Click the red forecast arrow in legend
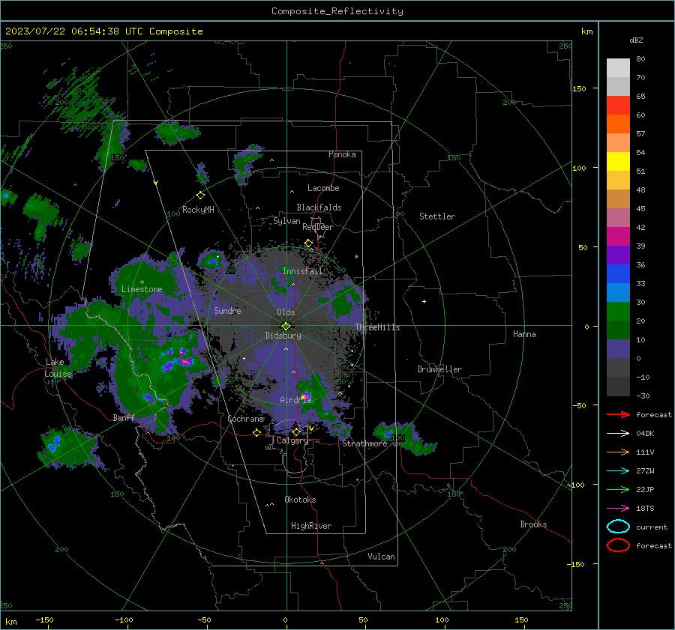675x630 pixels. click(618, 414)
